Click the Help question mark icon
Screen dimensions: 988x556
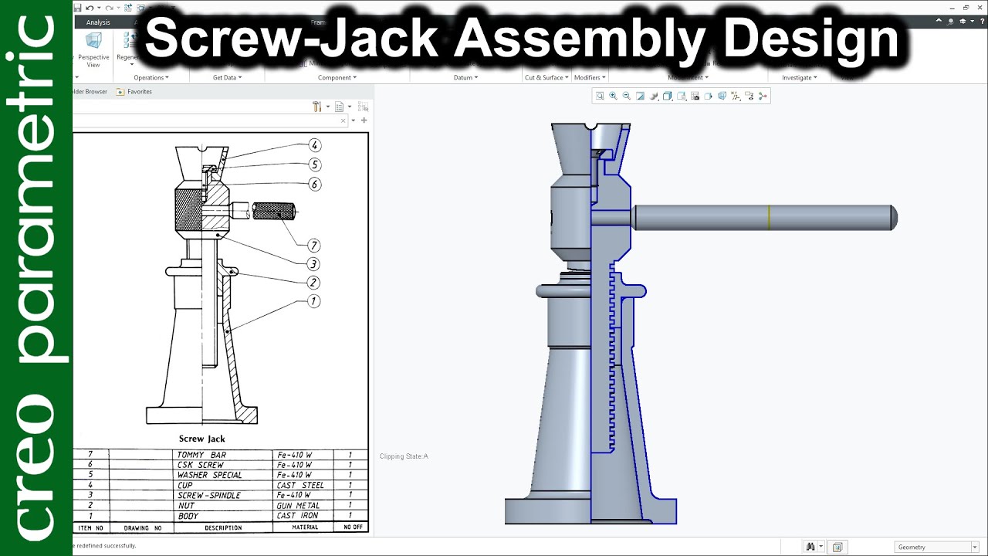point(982,22)
